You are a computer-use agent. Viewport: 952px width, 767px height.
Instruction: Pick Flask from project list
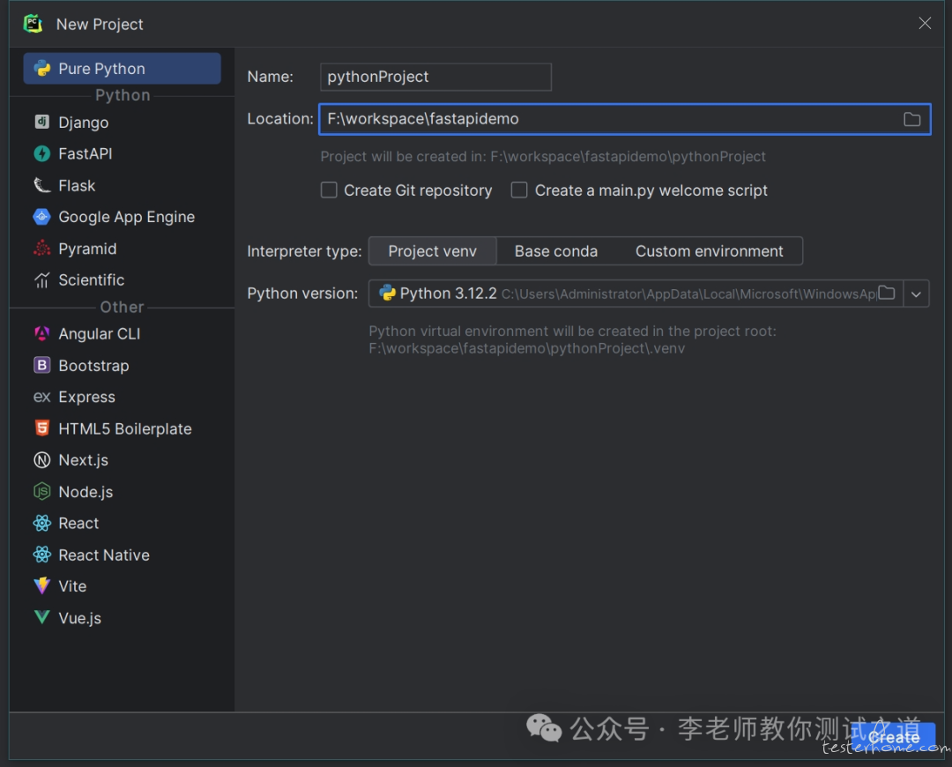pos(122,185)
